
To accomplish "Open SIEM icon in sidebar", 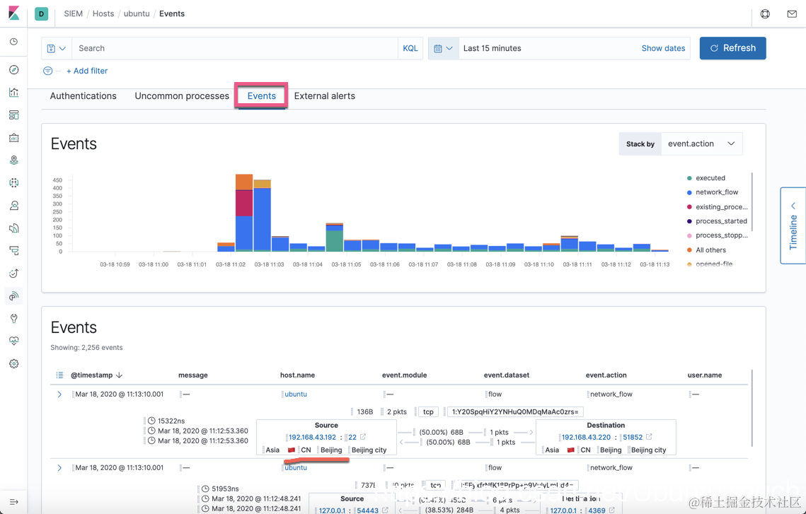I will (14, 296).
